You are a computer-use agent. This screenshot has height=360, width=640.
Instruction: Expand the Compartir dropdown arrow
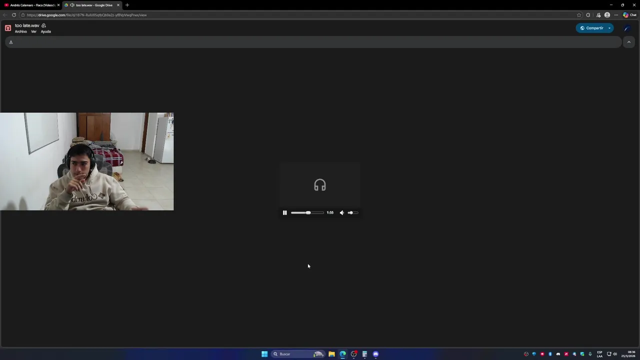click(x=609, y=28)
